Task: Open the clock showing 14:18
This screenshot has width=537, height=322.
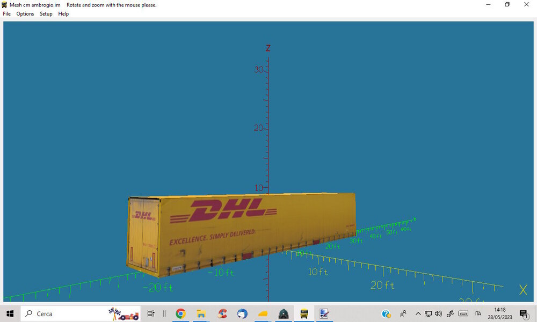Action: coord(499,313)
